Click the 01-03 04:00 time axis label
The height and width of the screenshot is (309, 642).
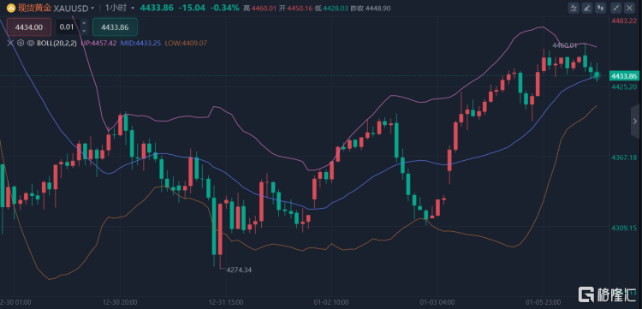coord(437,302)
